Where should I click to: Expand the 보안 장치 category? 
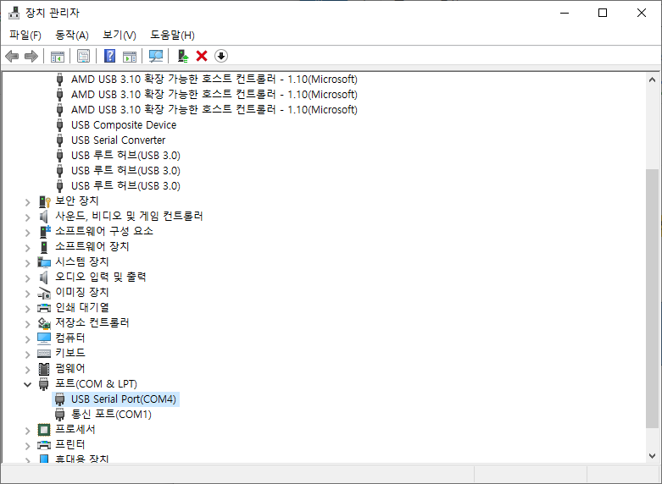click(28, 202)
